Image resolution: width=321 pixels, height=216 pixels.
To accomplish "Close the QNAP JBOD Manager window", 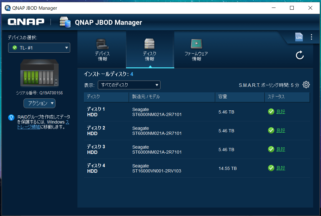I will click(x=310, y=8).
